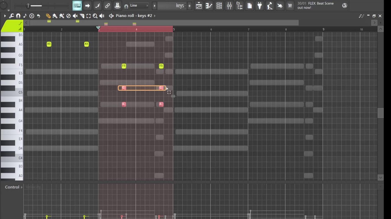Click the C4 piano key
The width and height of the screenshot is (391, 219).
(12, 158)
